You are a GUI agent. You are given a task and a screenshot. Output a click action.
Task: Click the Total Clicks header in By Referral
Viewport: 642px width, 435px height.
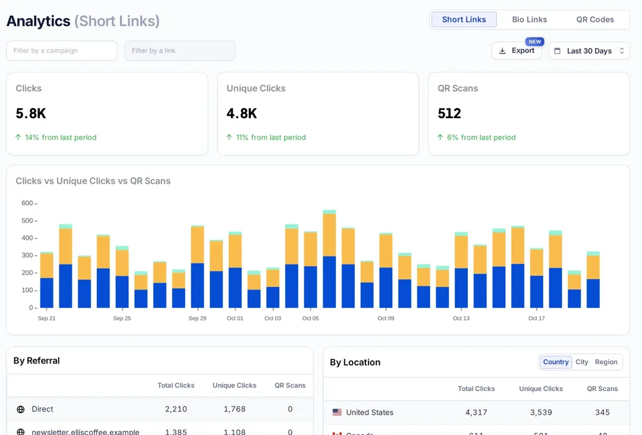tap(176, 385)
